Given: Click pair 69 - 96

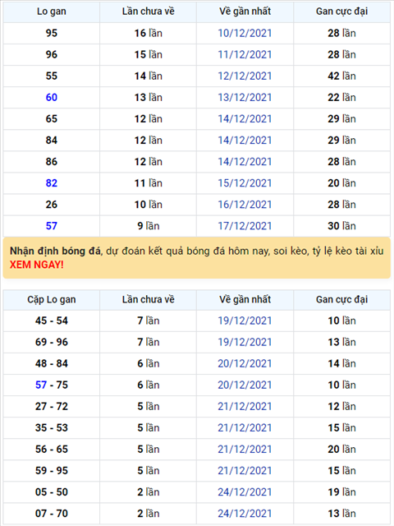Looking at the screenshot, I should 52,342.
